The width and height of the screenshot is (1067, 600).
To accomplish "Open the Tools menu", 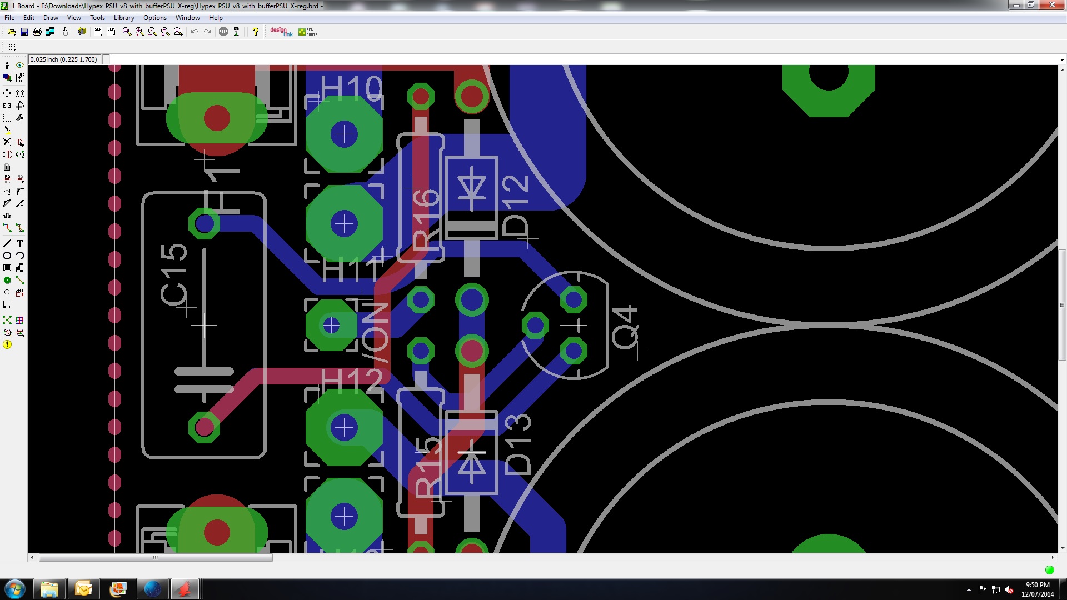I will (97, 18).
